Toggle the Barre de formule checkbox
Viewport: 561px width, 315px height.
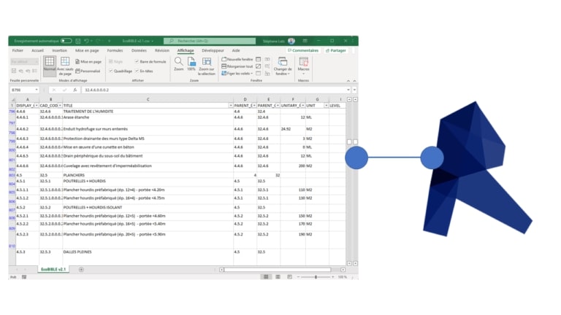[x=137, y=62]
